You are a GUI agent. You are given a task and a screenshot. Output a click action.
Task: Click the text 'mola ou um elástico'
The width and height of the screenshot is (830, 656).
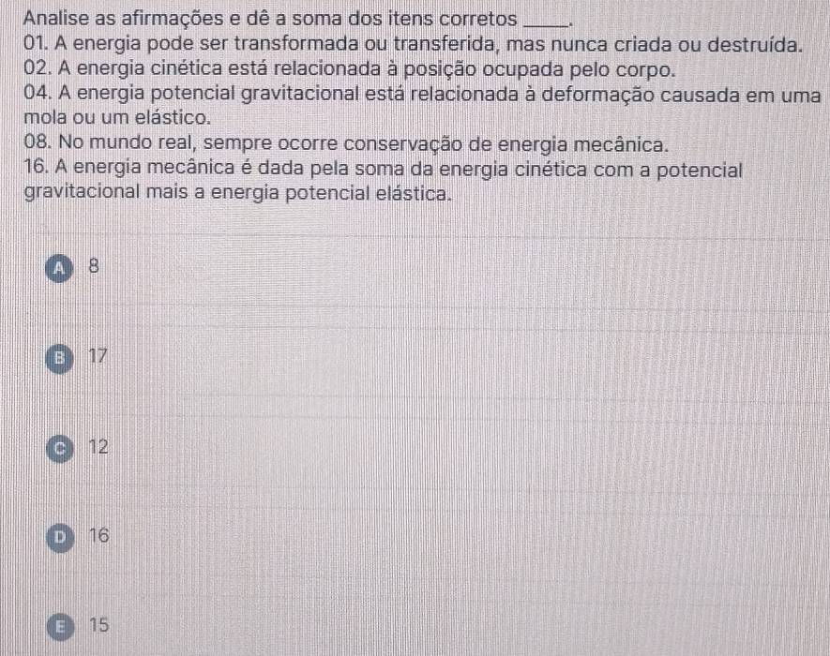pyautogui.click(x=117, y=117)
